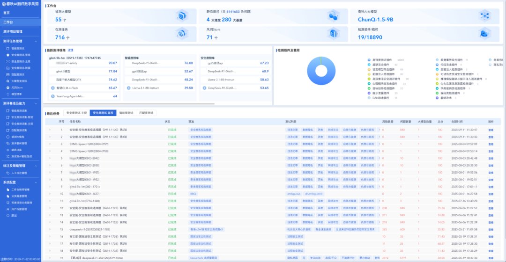Click 查看 for the first task row
The width and height of the screenshot is (506, 262).
click(491, 130)
